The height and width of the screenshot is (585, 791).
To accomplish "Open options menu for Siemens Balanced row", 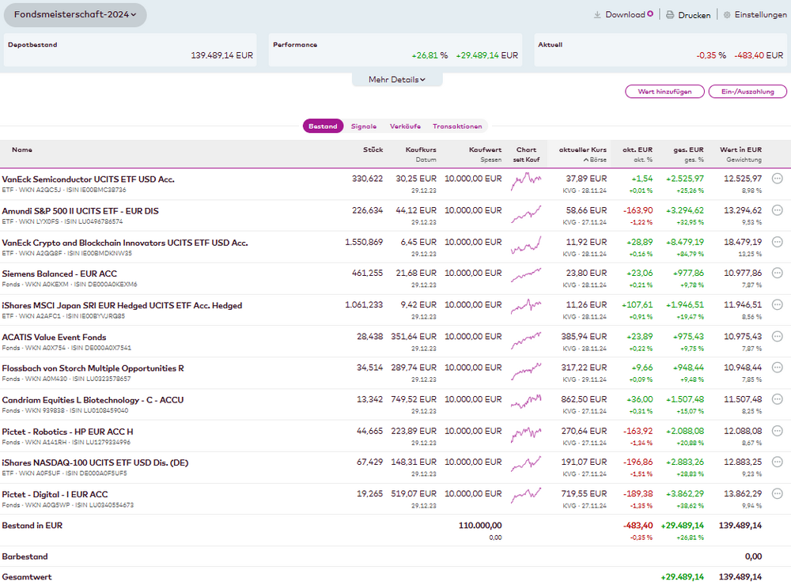I will click(777, 274).
